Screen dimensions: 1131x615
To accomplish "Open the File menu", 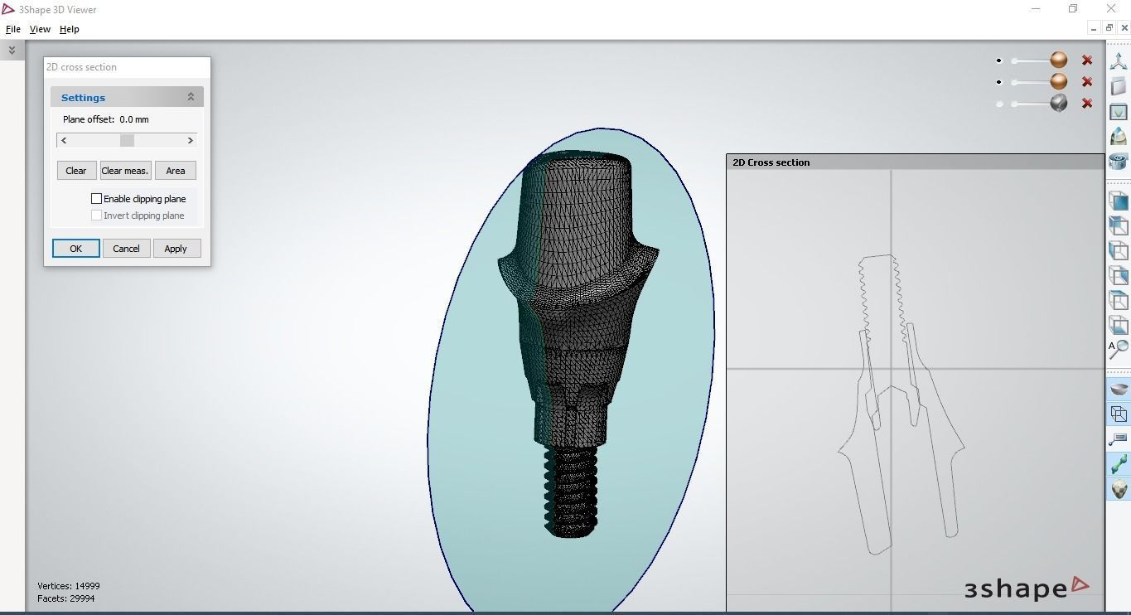I will pos(13,29).
